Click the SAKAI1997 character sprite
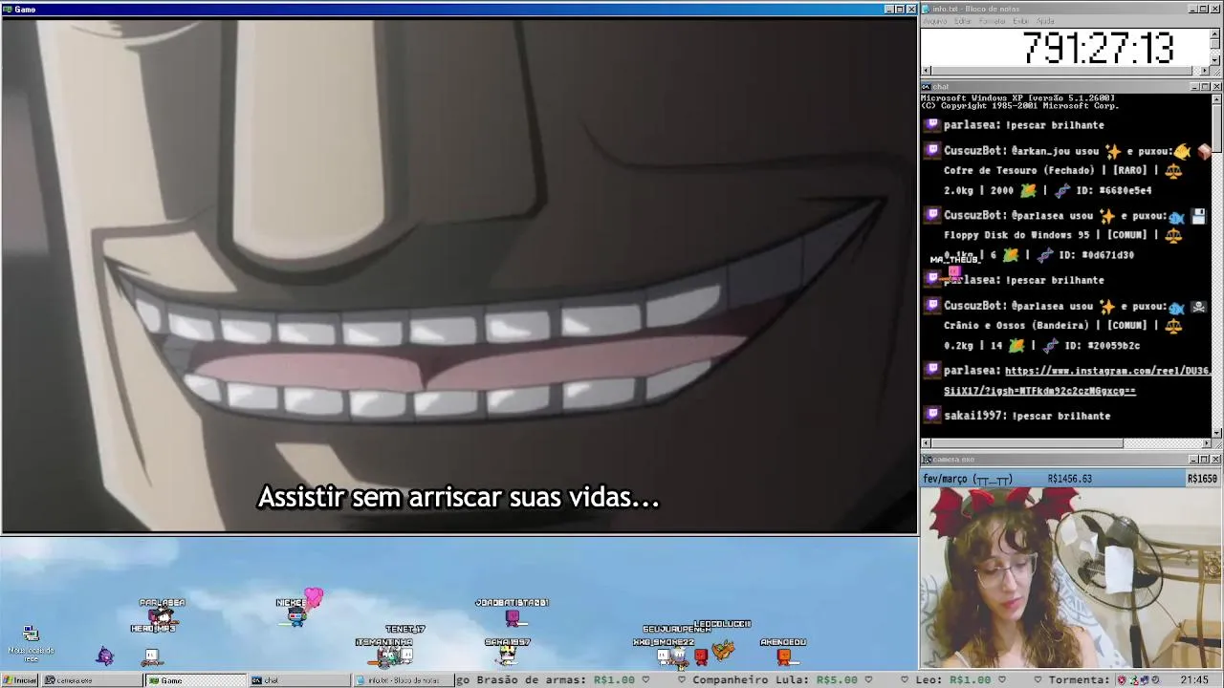 507,656
